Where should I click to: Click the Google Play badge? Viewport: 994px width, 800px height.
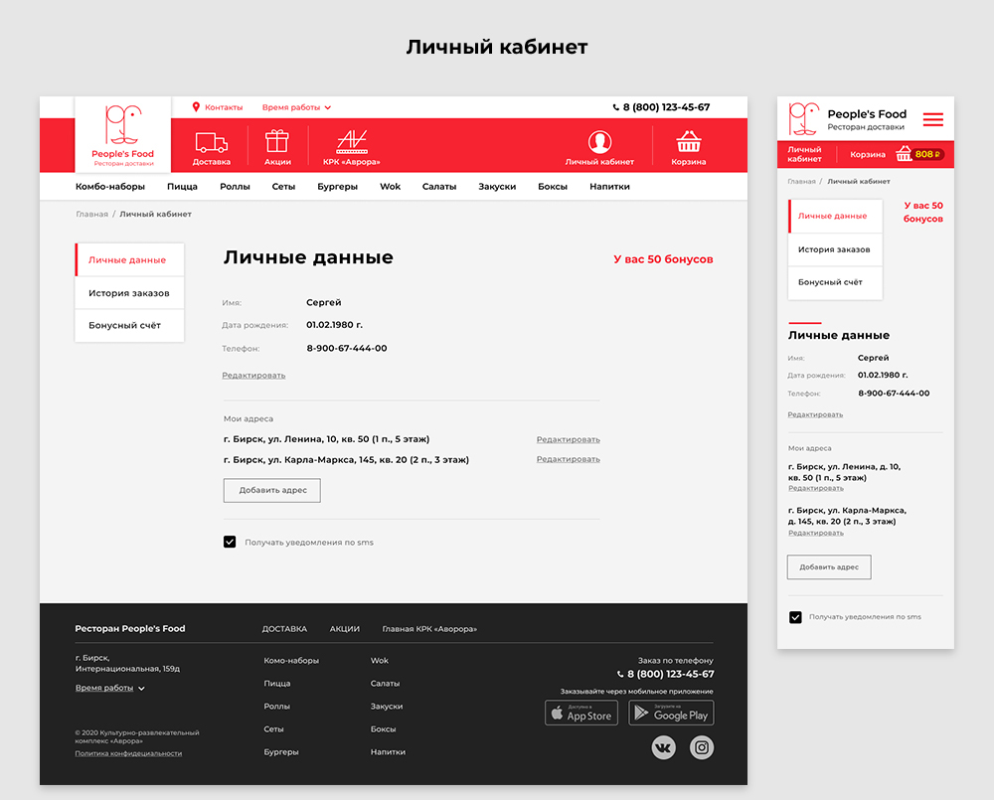coord(671,713)
